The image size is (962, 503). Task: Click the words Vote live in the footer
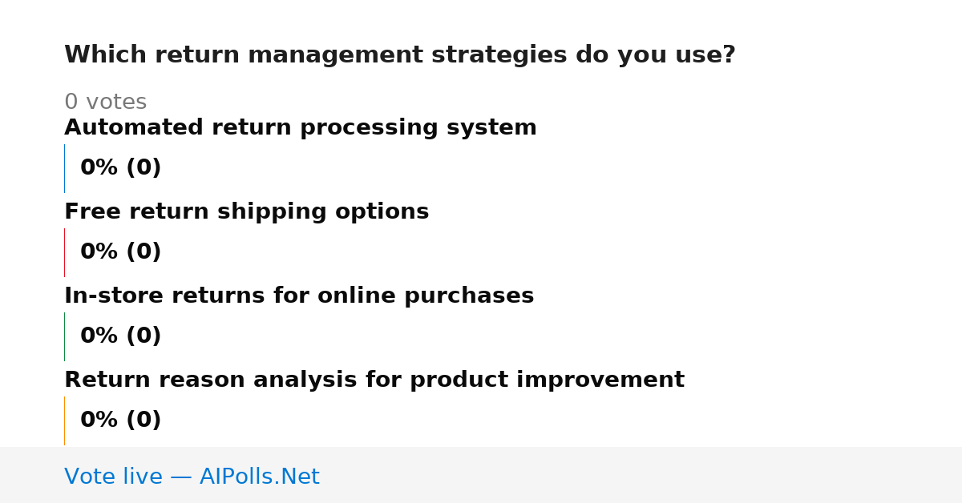tap(113, 477)
